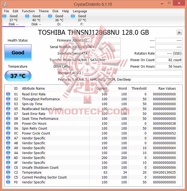Viewport: 187px width, 191px height.
Task: Go to next disk with arrow button
Action: pyautogui.click(x=179, y=32)
